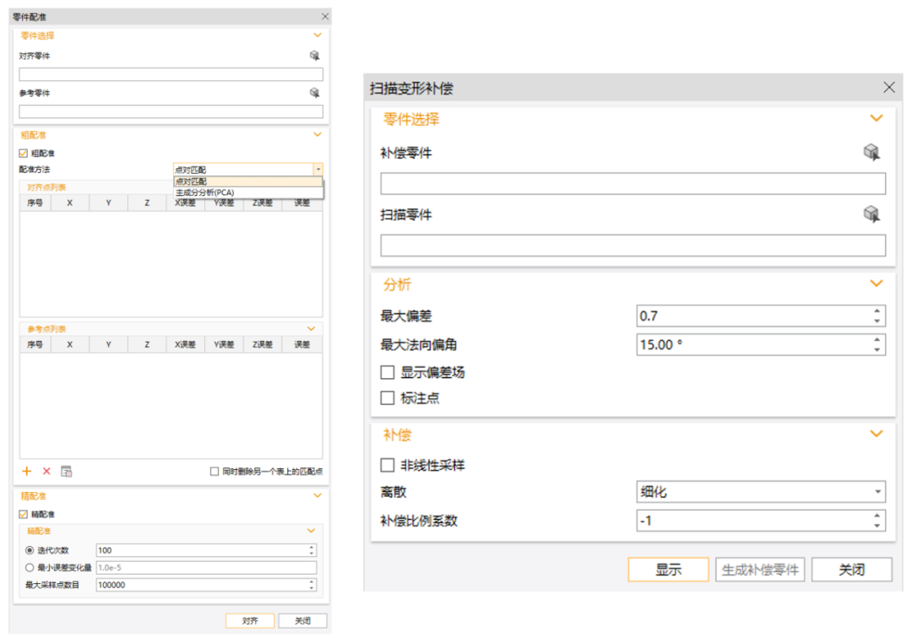Enable the 显示偏差场 checkbox
Image resolution: width=912 pixels, height=638 pixels.
pyautogui.click(x=388, y=372)
